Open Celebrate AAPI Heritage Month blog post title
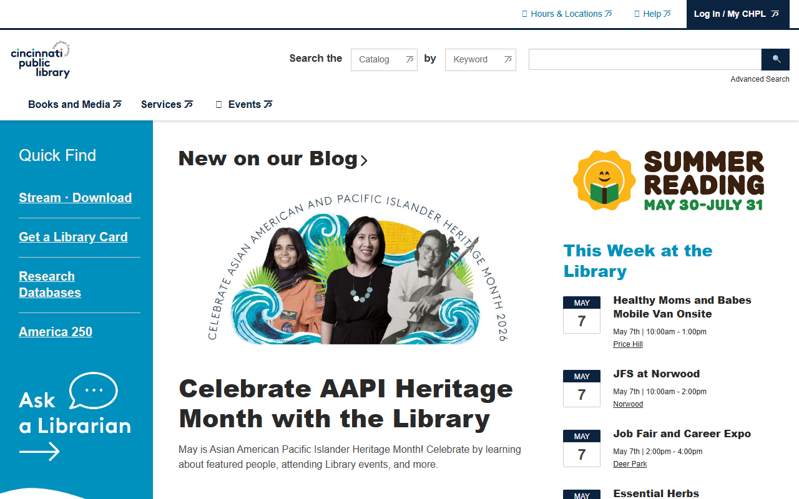This screenshot has width=799, height=499. pos(346,404)
